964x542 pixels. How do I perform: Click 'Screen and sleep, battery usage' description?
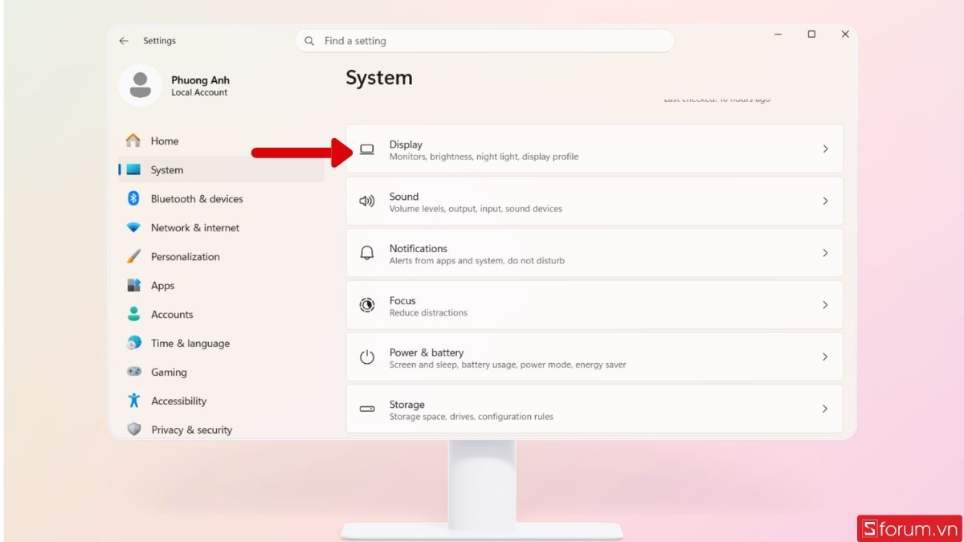[508, 365]
